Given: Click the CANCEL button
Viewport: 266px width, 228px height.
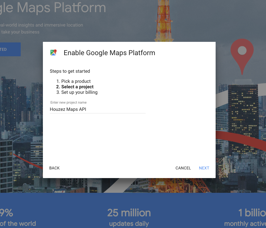Looking at the screenshot, I should pos(183,168).
